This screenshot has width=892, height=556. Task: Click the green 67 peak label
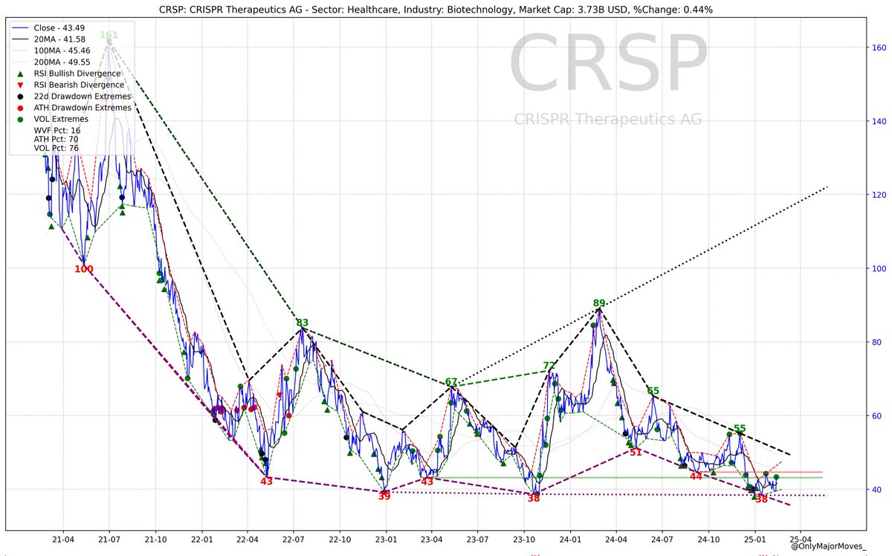(451, 382)
